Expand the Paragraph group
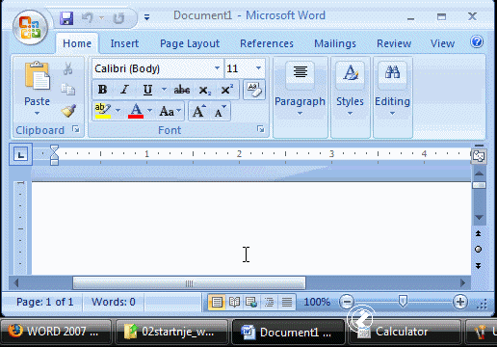The image size is (497, 347). pos(300,96)
